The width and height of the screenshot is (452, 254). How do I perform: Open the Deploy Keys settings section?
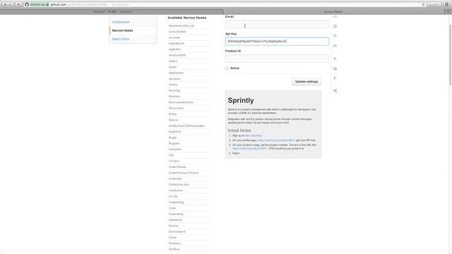[121, 39]
